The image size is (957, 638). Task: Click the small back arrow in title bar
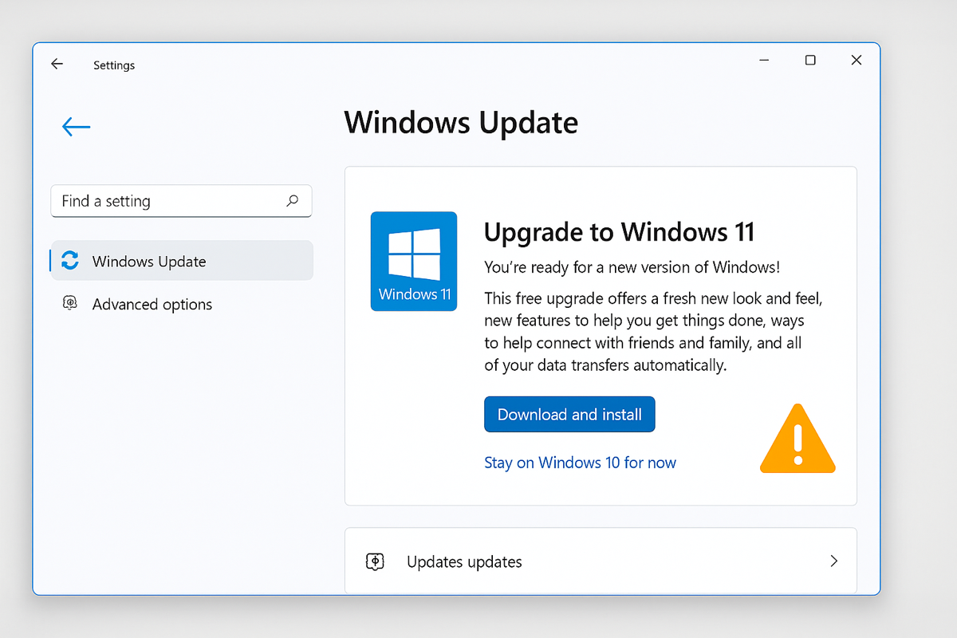pyautogui.click(x=57, y=65)
